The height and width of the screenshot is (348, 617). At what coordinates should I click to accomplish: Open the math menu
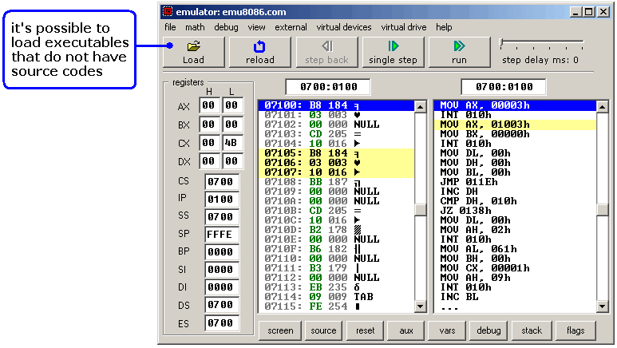pyautogui.click(x=195, y=27)
